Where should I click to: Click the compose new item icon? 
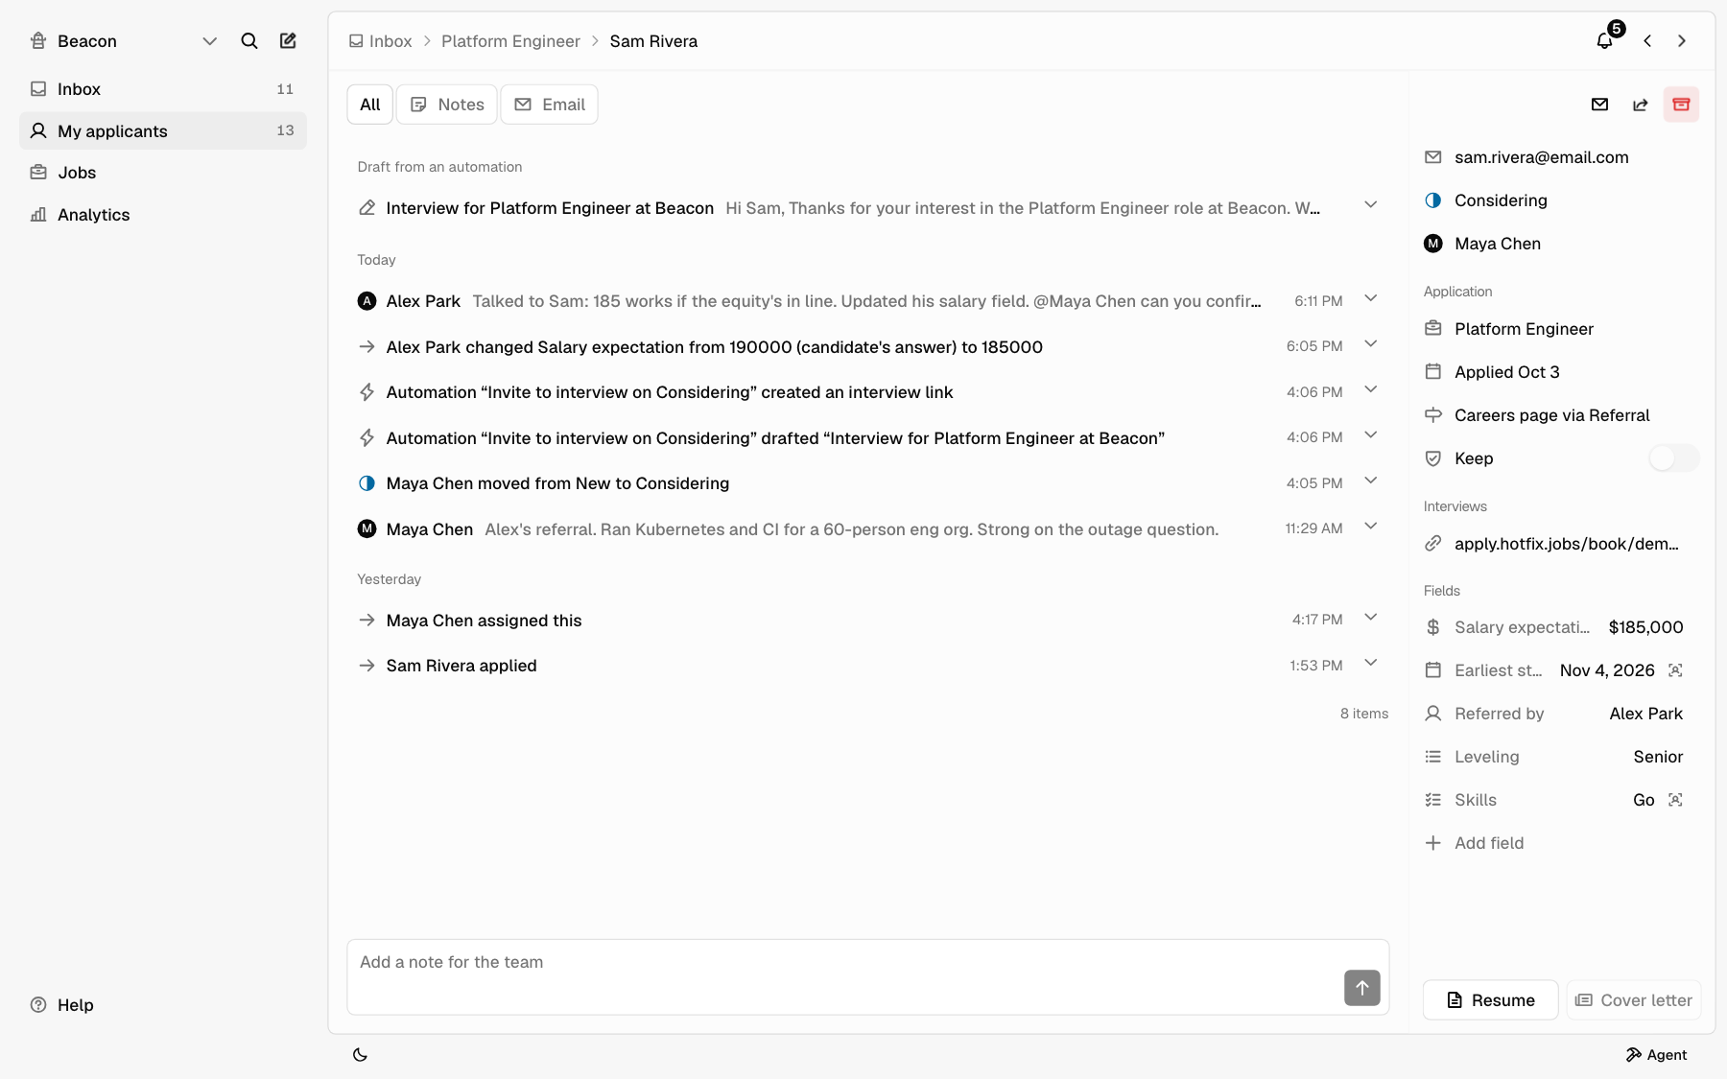(x=288, y=41)
